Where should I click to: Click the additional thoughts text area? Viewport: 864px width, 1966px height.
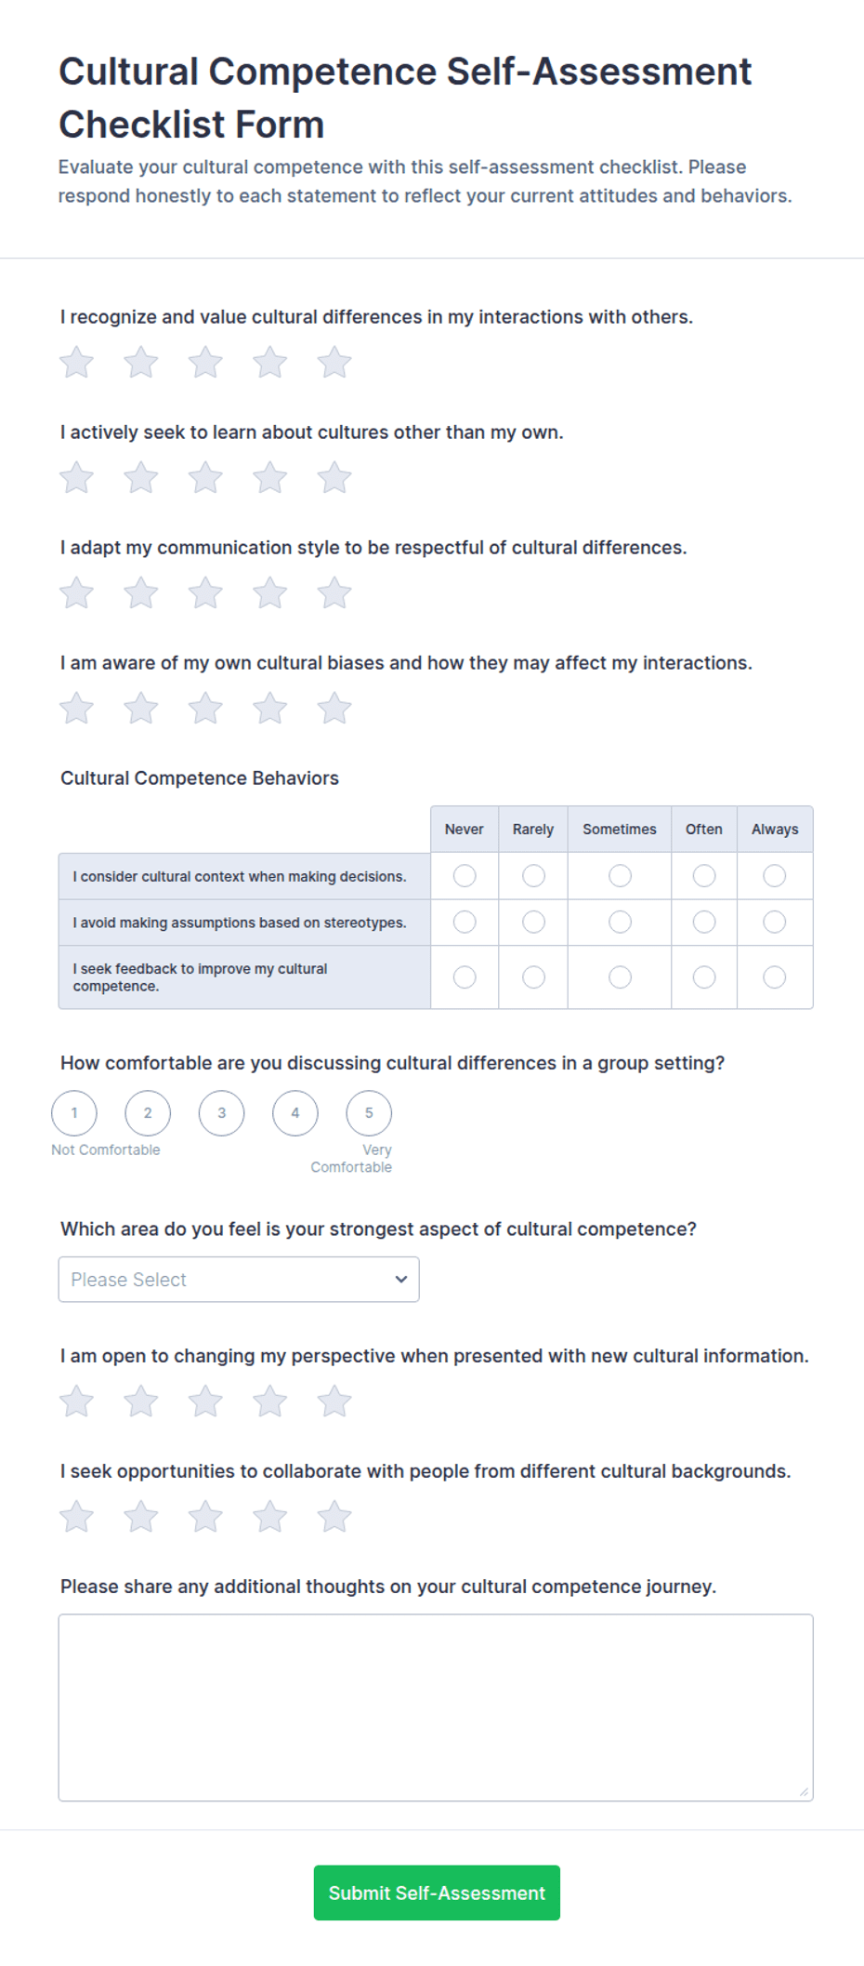click(436, 1707)
